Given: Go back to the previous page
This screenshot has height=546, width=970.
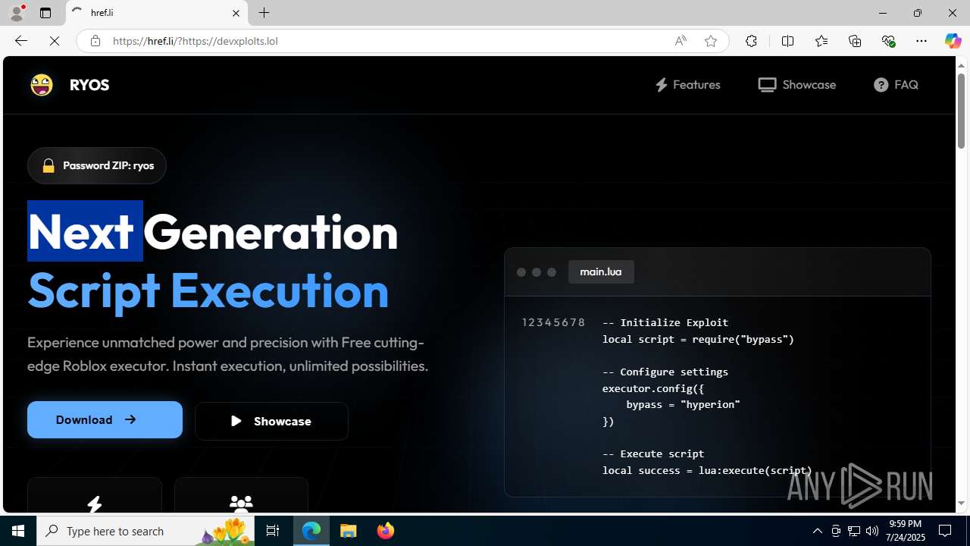Looking at the screenshot, I should (x=20, y=41).
